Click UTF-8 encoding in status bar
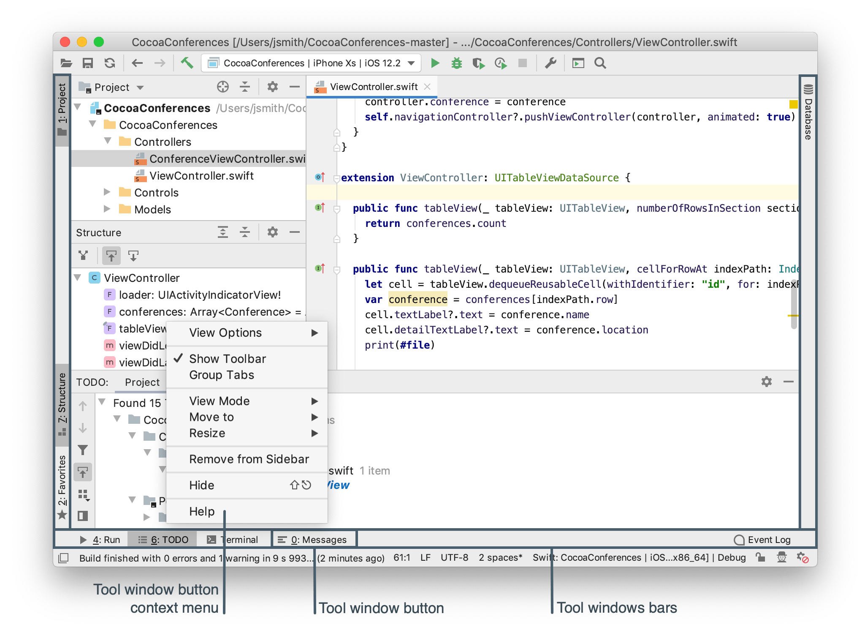Screen dimensions: 865x641 (454, 558)
